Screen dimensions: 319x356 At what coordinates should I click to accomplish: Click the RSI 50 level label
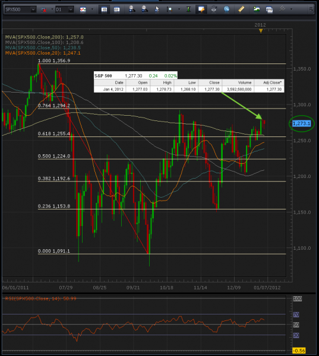296,325
